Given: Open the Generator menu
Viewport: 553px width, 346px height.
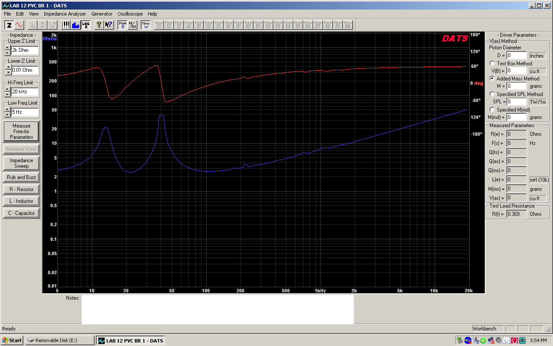Looking at the screenshot, I should click(102, 14).
